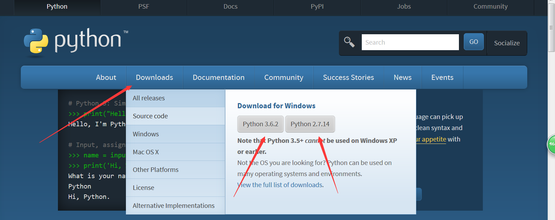Choose Mac OS X in Downloads submenu
This screenshot has width=555, height=220.
click(176, 152)
